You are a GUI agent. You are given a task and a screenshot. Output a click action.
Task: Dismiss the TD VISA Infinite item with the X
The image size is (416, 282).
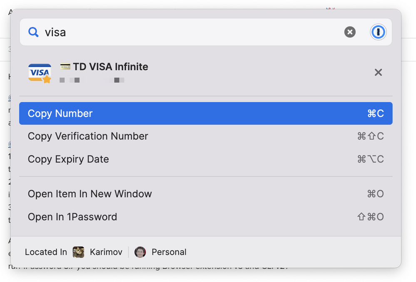[378, 73]
